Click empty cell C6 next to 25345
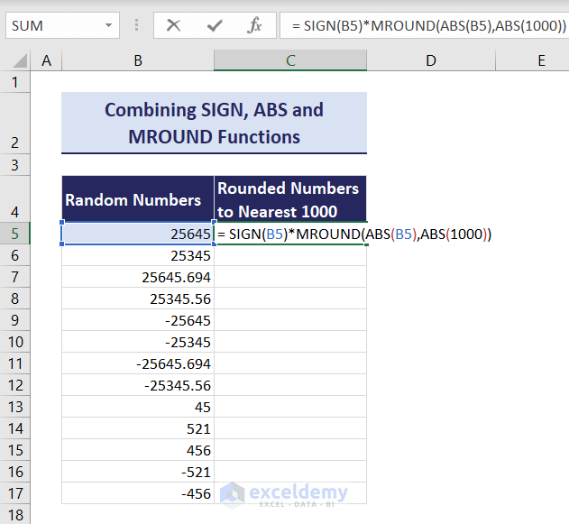Viewport: 569px width, 524px height. click(x=290, y=255)
